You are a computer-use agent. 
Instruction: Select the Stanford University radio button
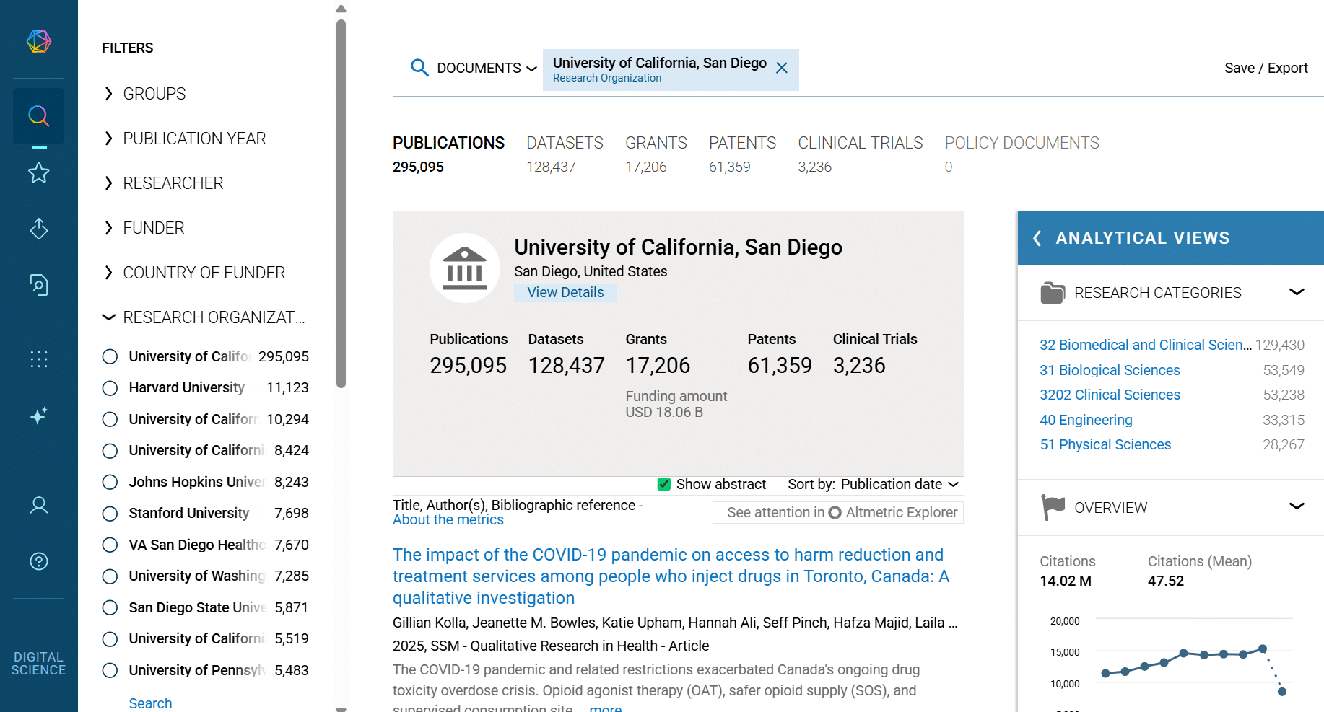(110, 514)
